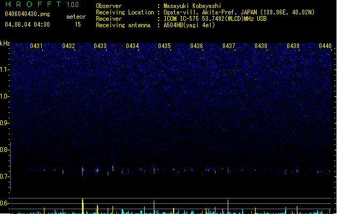This screenshot has height=214, width=337.
Task: Click the 0435 time marker
Action: click(x=164, y=46)
